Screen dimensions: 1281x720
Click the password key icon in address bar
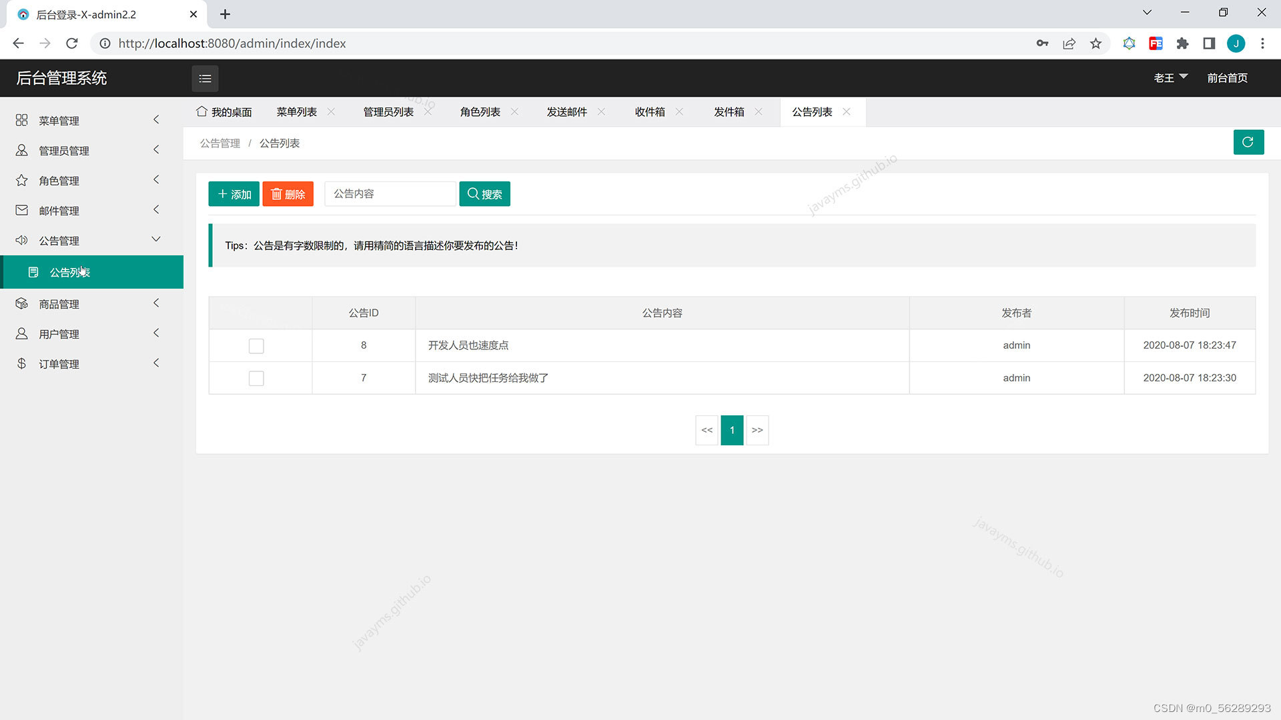[x=1042, y=43]
